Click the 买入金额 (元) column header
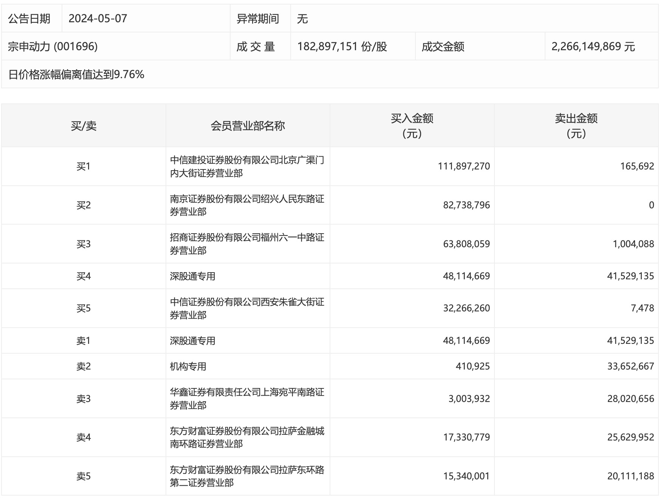This screenshot has width=663, height=499. (412, 126)
